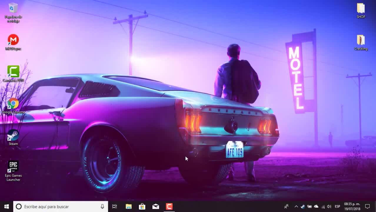Select the Epic Games Launcher shortcut
This screenshot has height=212, width=376.
click(x=13, y=171)
